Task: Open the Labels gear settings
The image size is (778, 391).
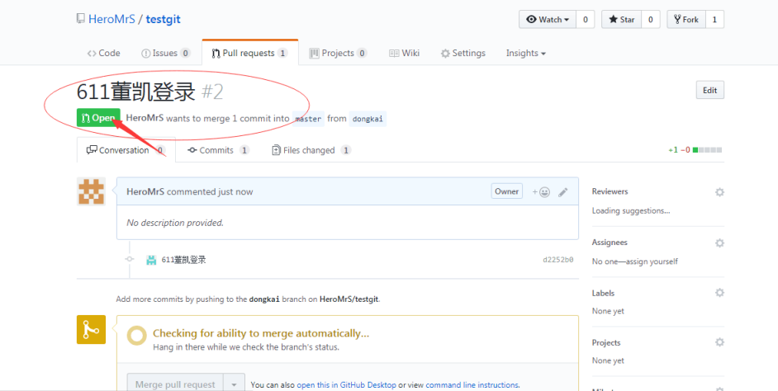Action: pyautogui.click(x=719, y=293)
